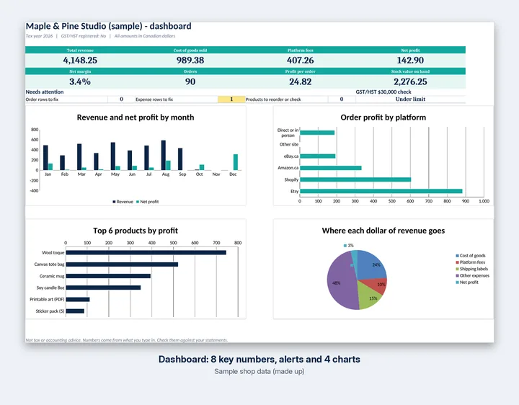Click the pie legend 'Net profit' entry

pyautogui.click(x=467, y=282)
